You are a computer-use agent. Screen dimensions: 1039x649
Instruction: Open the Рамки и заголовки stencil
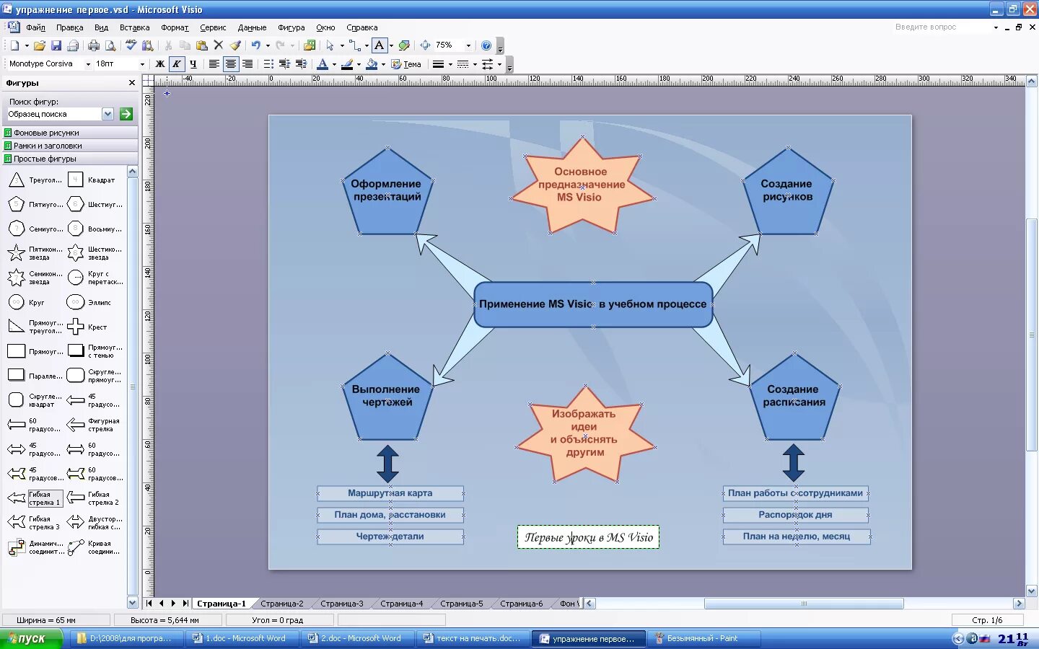69,146
